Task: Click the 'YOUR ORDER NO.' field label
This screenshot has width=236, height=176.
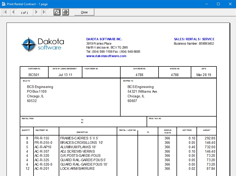Action: [91, 69]
